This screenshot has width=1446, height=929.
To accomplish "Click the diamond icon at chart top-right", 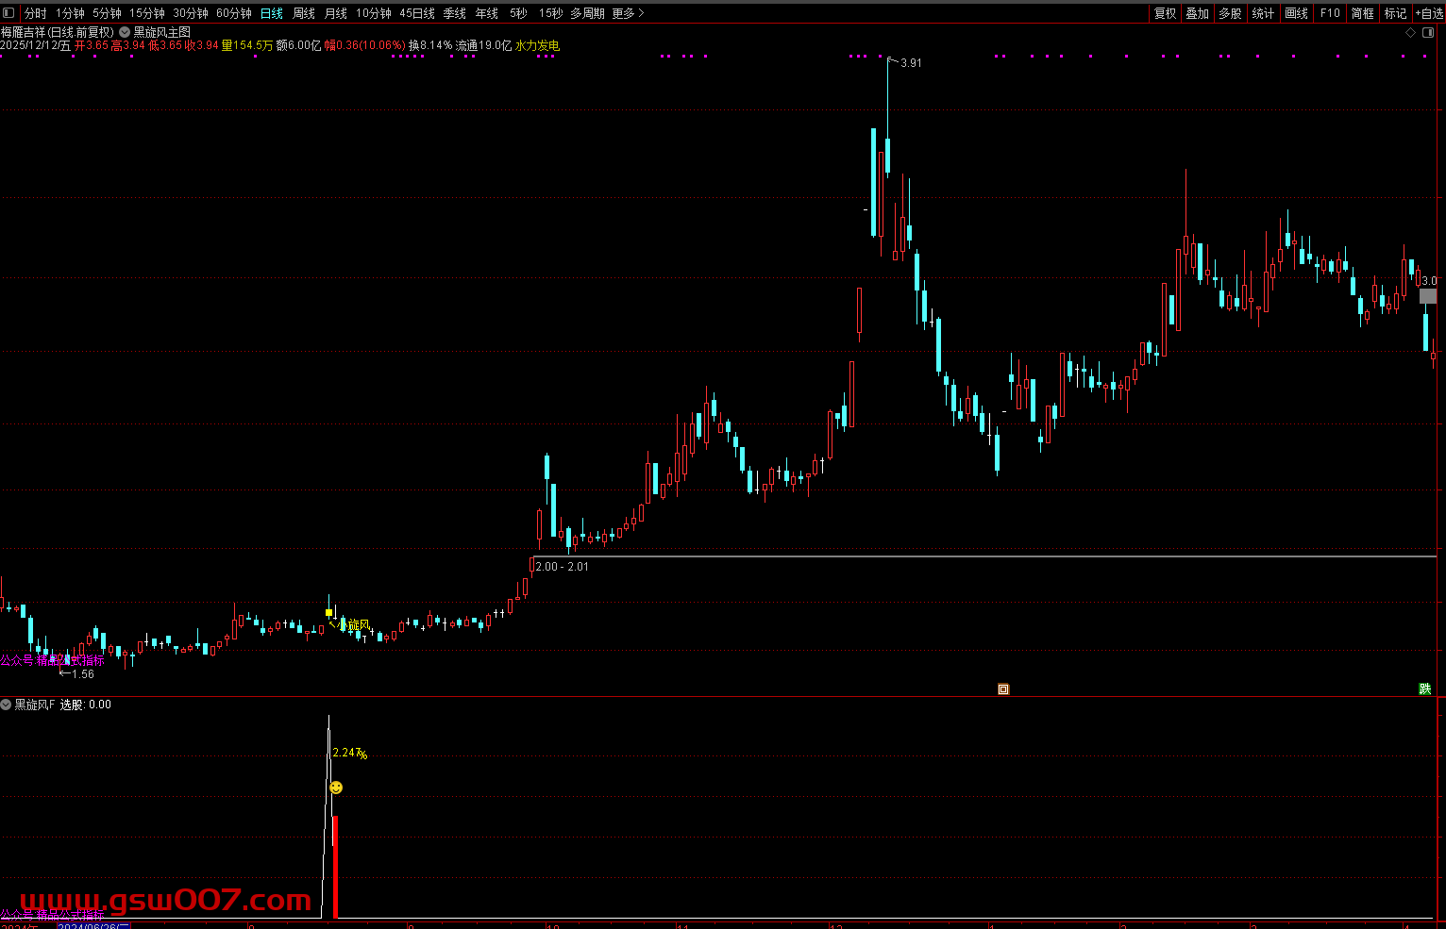I will point(1411,32).
